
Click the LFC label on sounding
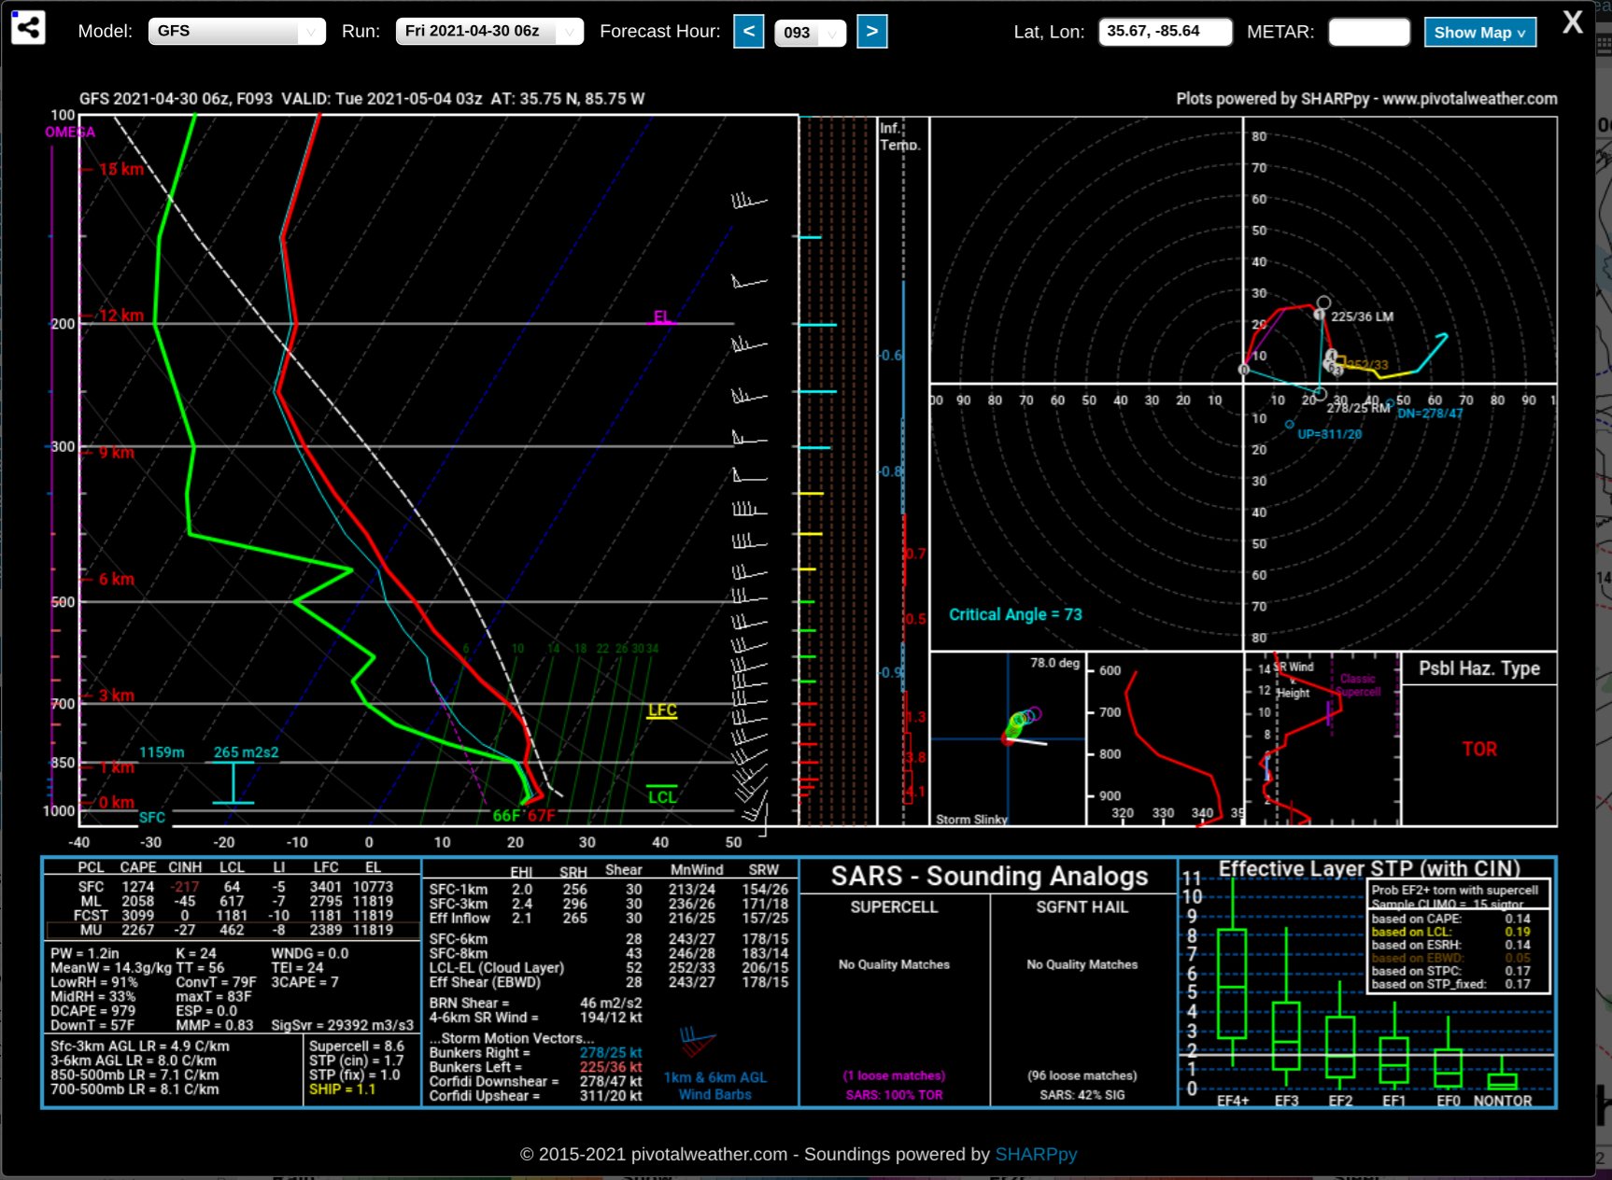pyautogui.click(x=662, y=710)
